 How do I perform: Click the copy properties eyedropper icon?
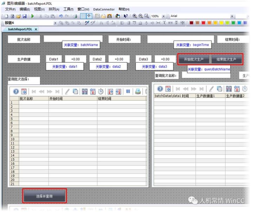[87, 23]
